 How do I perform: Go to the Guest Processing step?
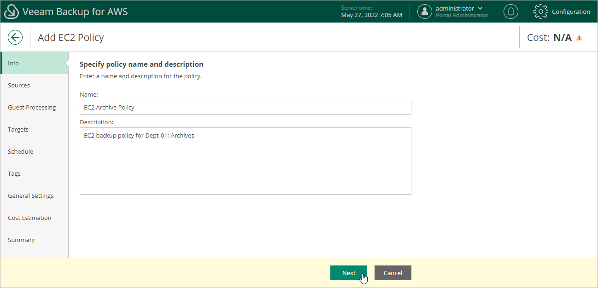click(x=32, y=107)
